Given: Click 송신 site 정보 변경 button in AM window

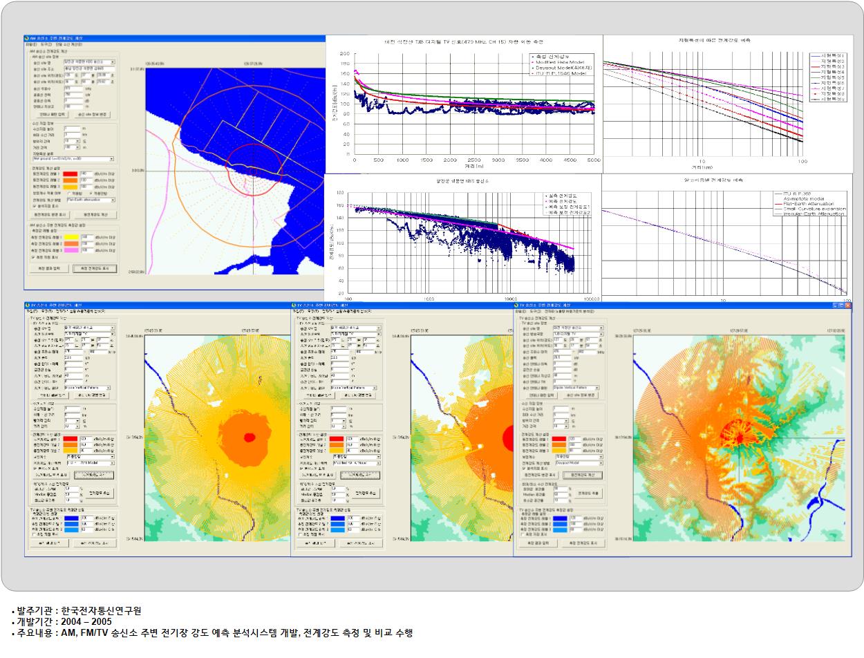Looking at the screenshot, I should coord(93,115).
